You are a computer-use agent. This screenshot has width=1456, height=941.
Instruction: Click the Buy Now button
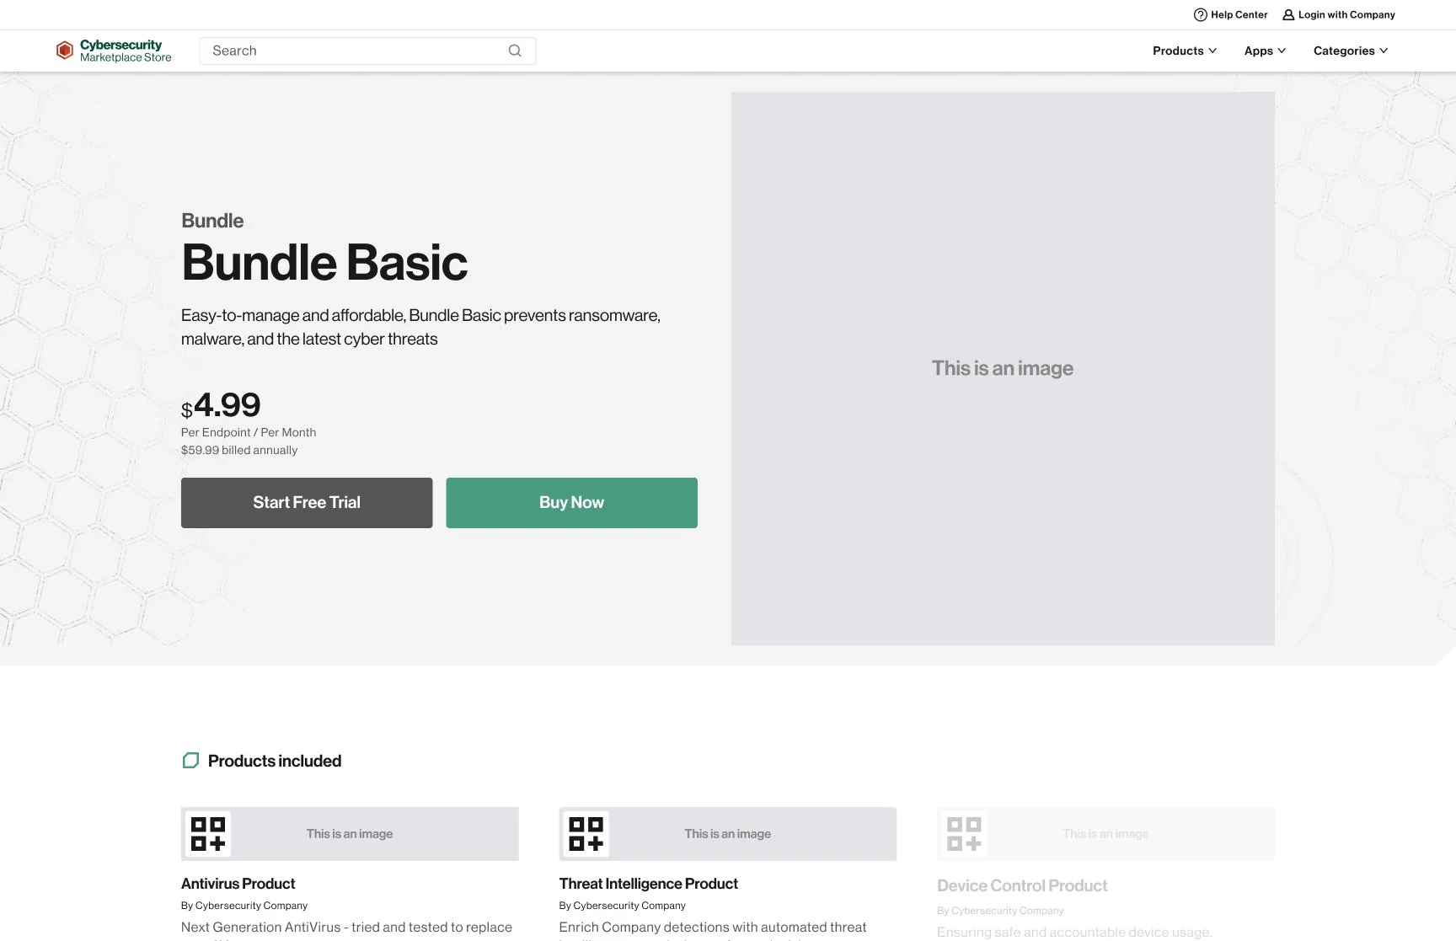570,502
